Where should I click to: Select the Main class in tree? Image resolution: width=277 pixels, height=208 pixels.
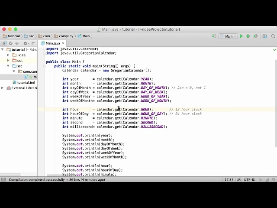point(19,77)
